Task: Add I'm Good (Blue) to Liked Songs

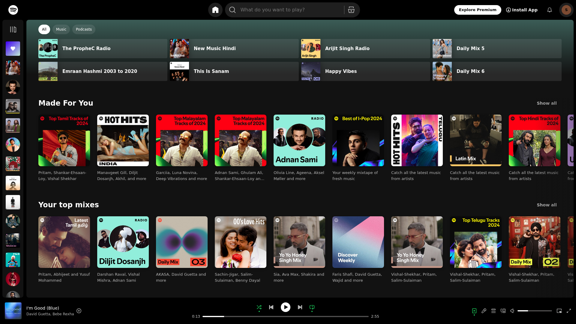Action: (x=79, y=311)
